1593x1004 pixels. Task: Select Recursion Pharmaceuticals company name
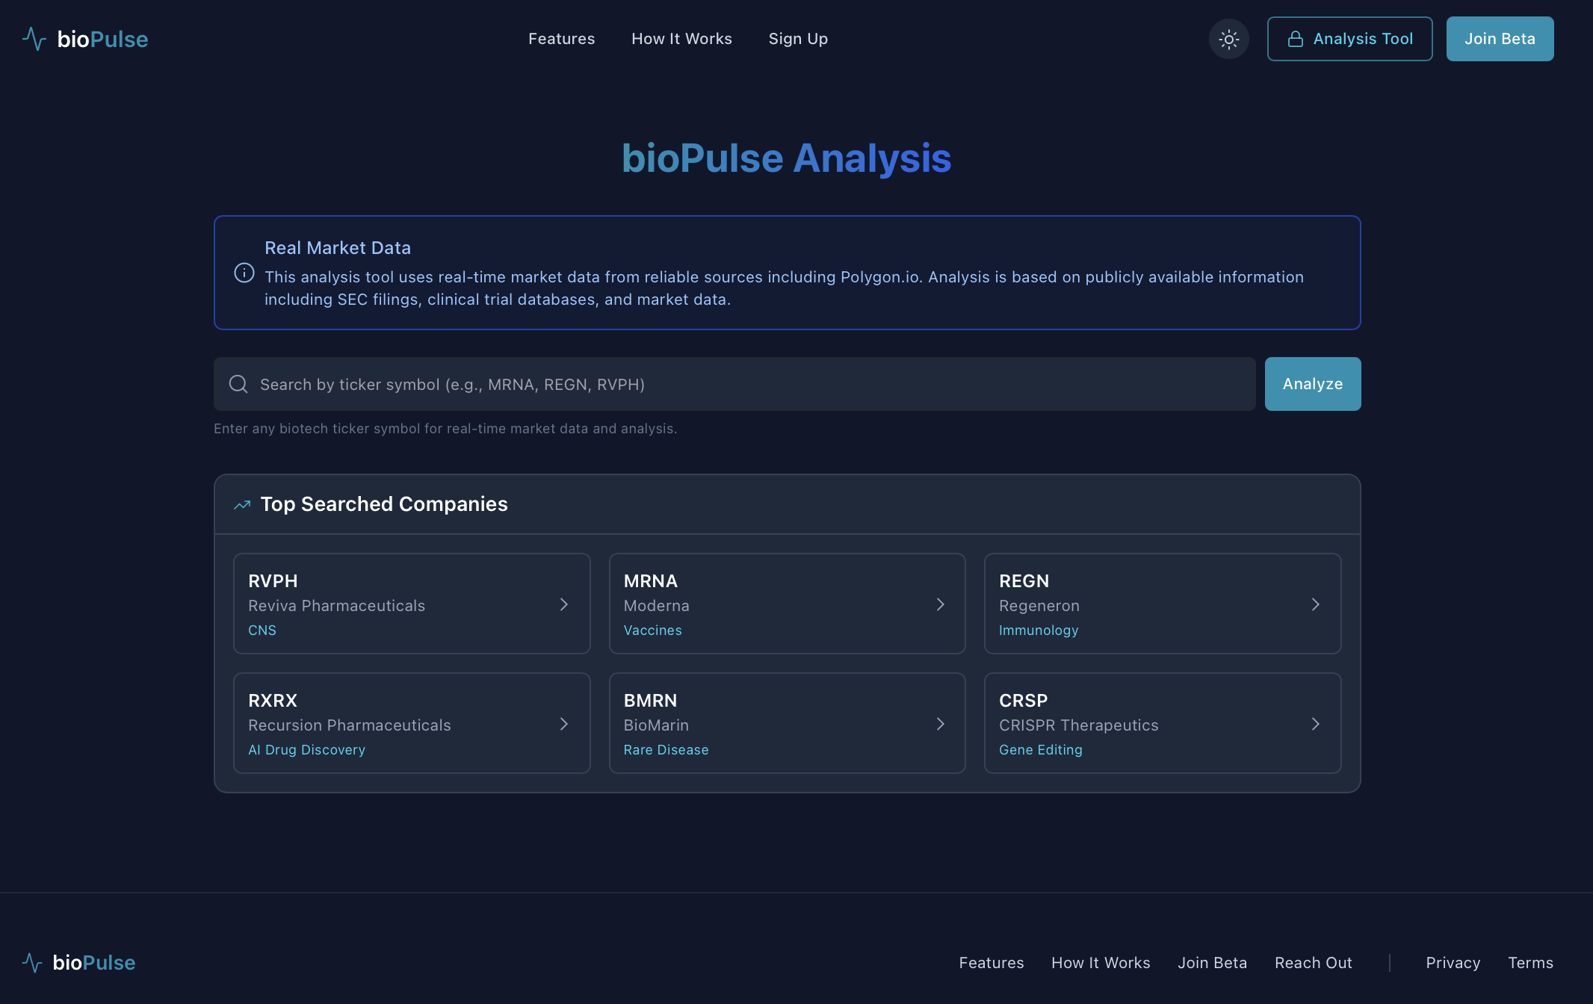[349, 725]
